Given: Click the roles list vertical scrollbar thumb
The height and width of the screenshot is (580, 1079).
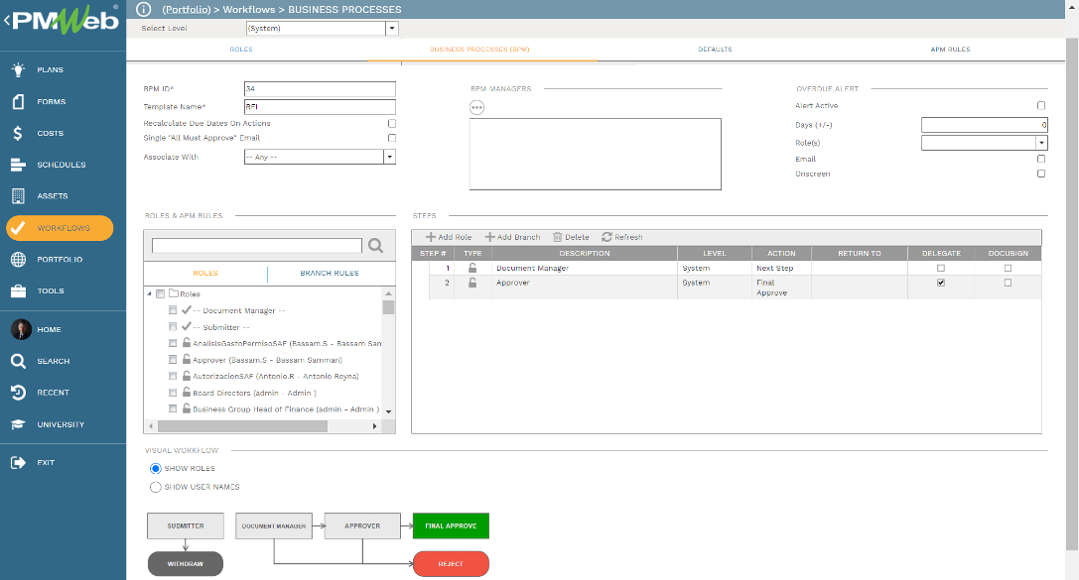Looking at the screenshot, I should pos(389,307).
